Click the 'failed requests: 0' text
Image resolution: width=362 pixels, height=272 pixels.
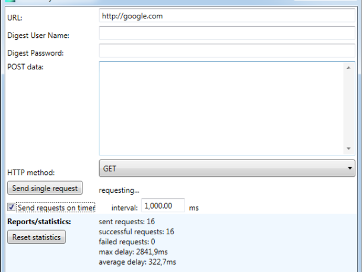pos(127,242)
